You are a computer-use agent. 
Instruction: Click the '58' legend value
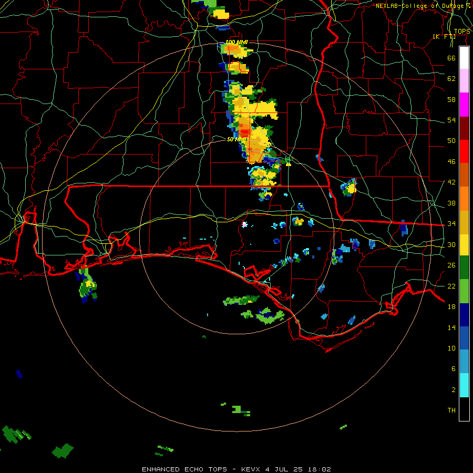coord(451,99)
